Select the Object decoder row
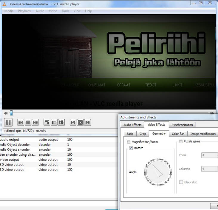This screenshot has width=218, height=210. [x=59, y=144]
